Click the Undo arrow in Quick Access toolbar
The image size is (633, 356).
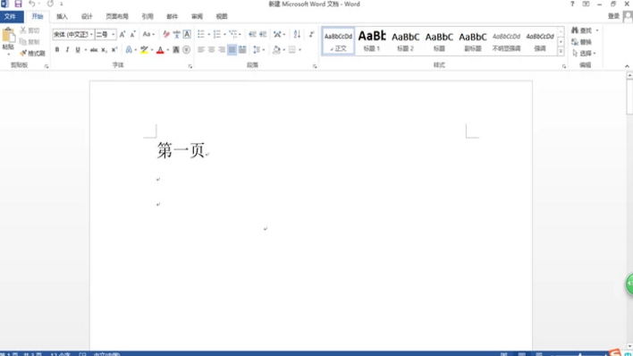pos(31,4)
